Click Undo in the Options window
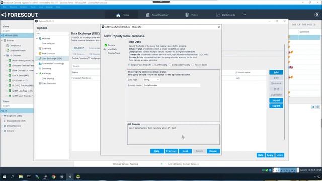Viewport: 322px width, 181px height. coord(280,155)
